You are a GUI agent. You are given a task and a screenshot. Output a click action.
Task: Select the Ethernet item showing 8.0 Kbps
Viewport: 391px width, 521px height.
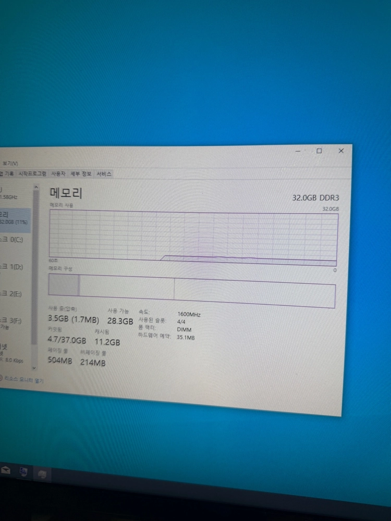(x=15, y=353)
